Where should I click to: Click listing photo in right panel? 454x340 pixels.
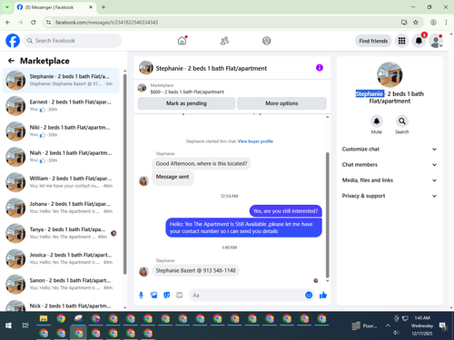tap(390, 74)
